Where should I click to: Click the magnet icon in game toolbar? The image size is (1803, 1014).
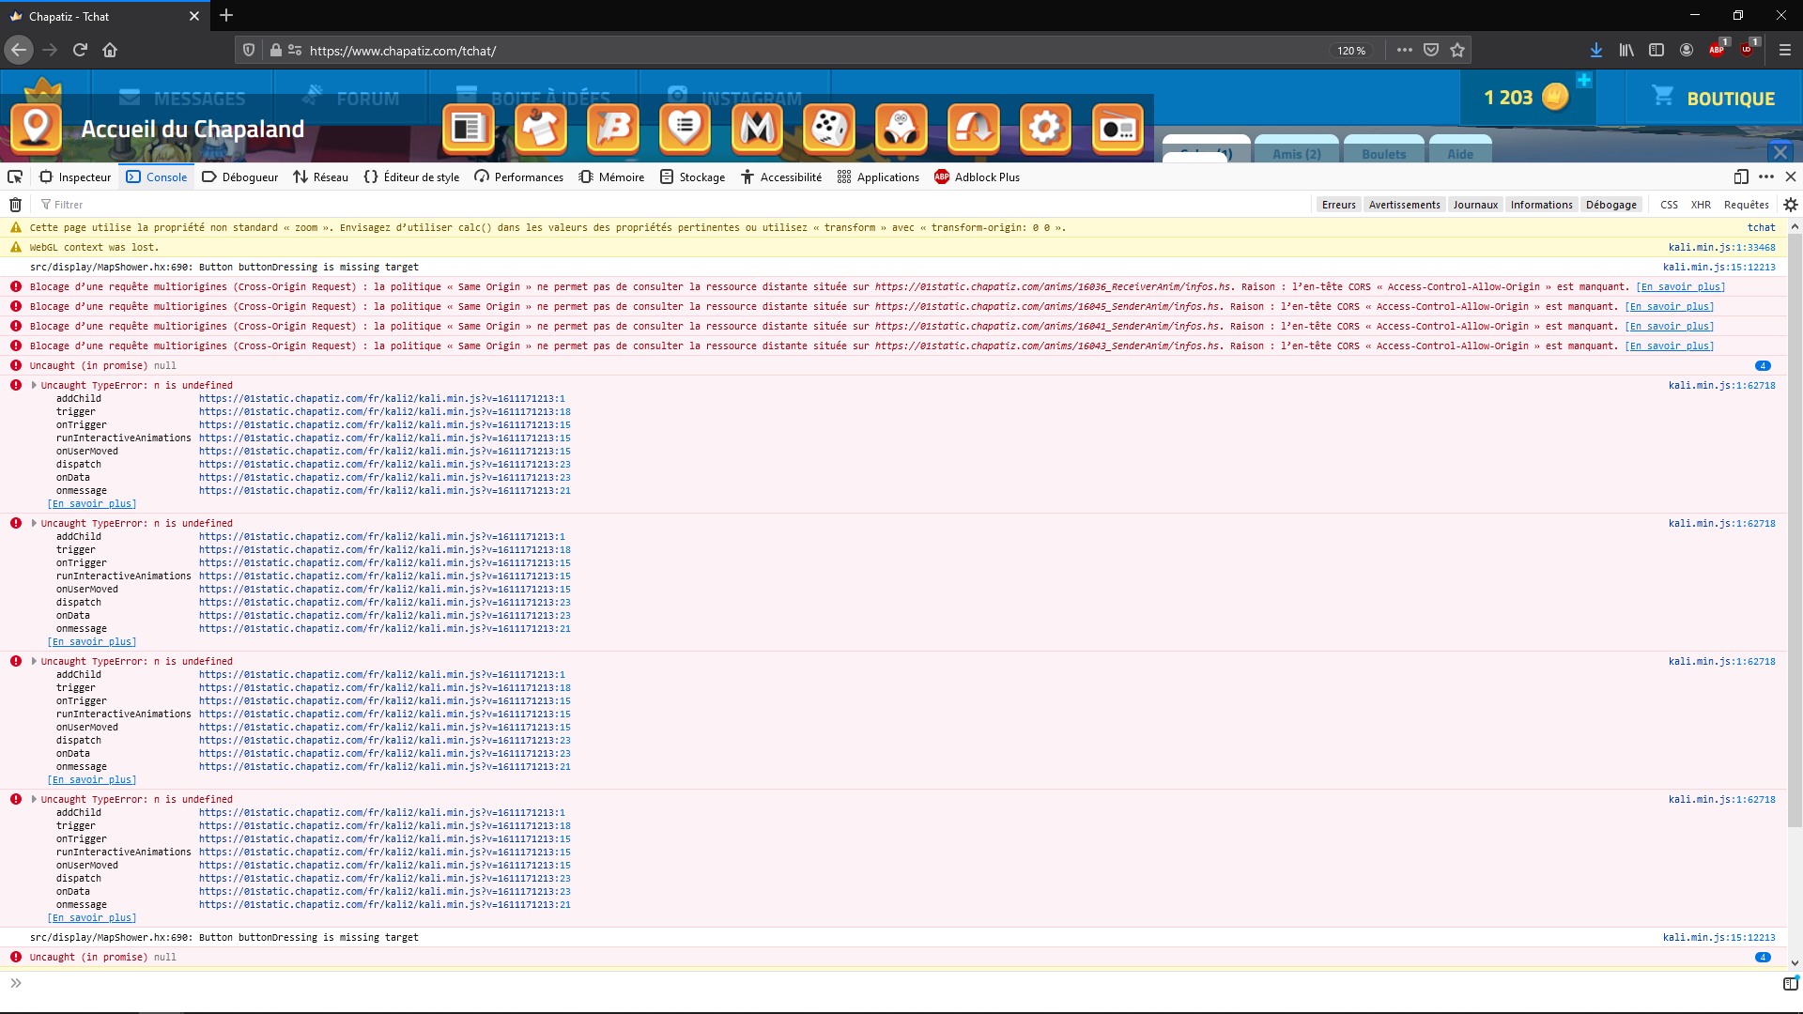tap(973, 128)
